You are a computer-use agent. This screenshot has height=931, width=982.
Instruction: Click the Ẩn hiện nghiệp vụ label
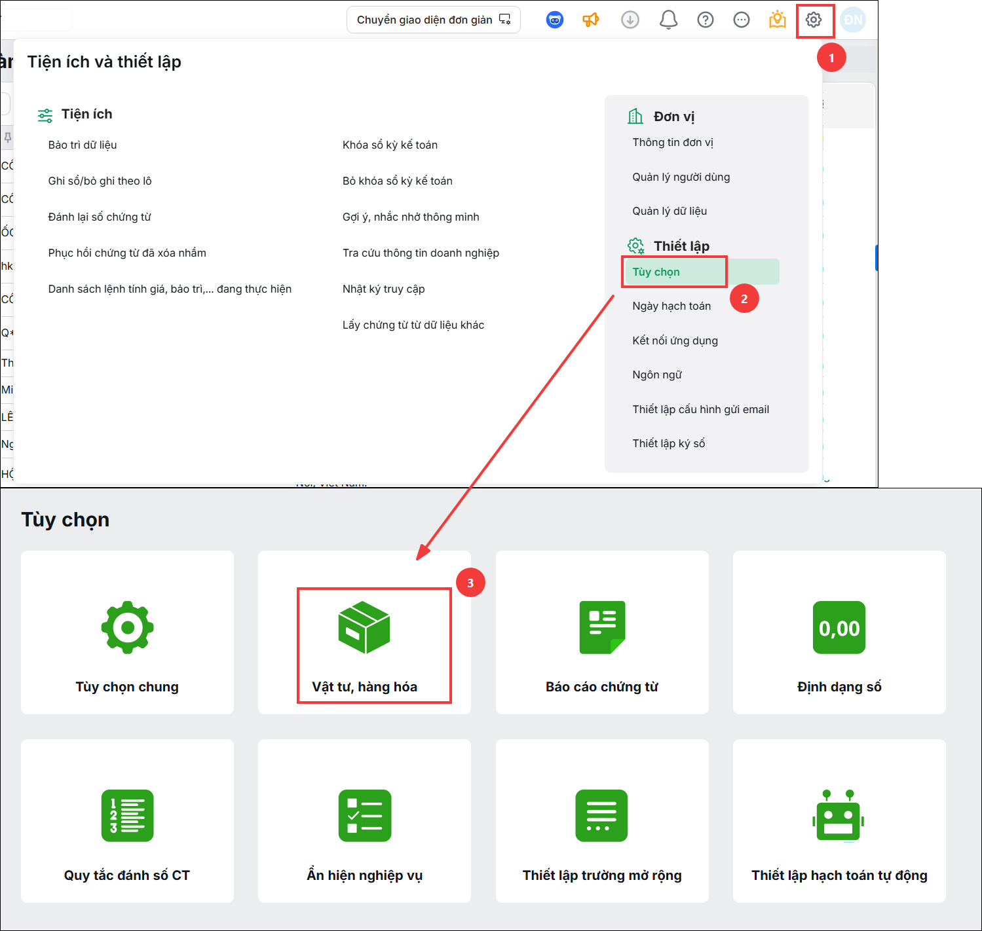(x=364, y=875)
